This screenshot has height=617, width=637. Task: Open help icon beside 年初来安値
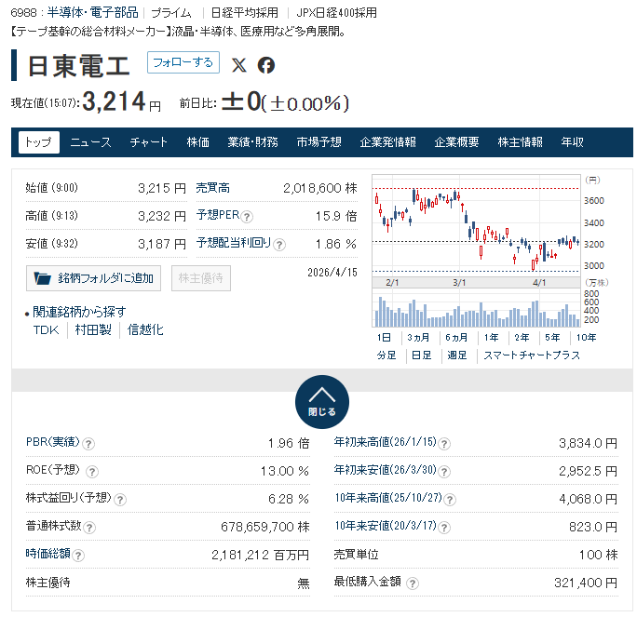click(444, 472)
